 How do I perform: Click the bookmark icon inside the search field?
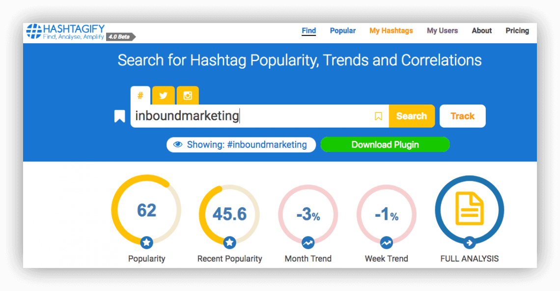click(x=378, y=116)
